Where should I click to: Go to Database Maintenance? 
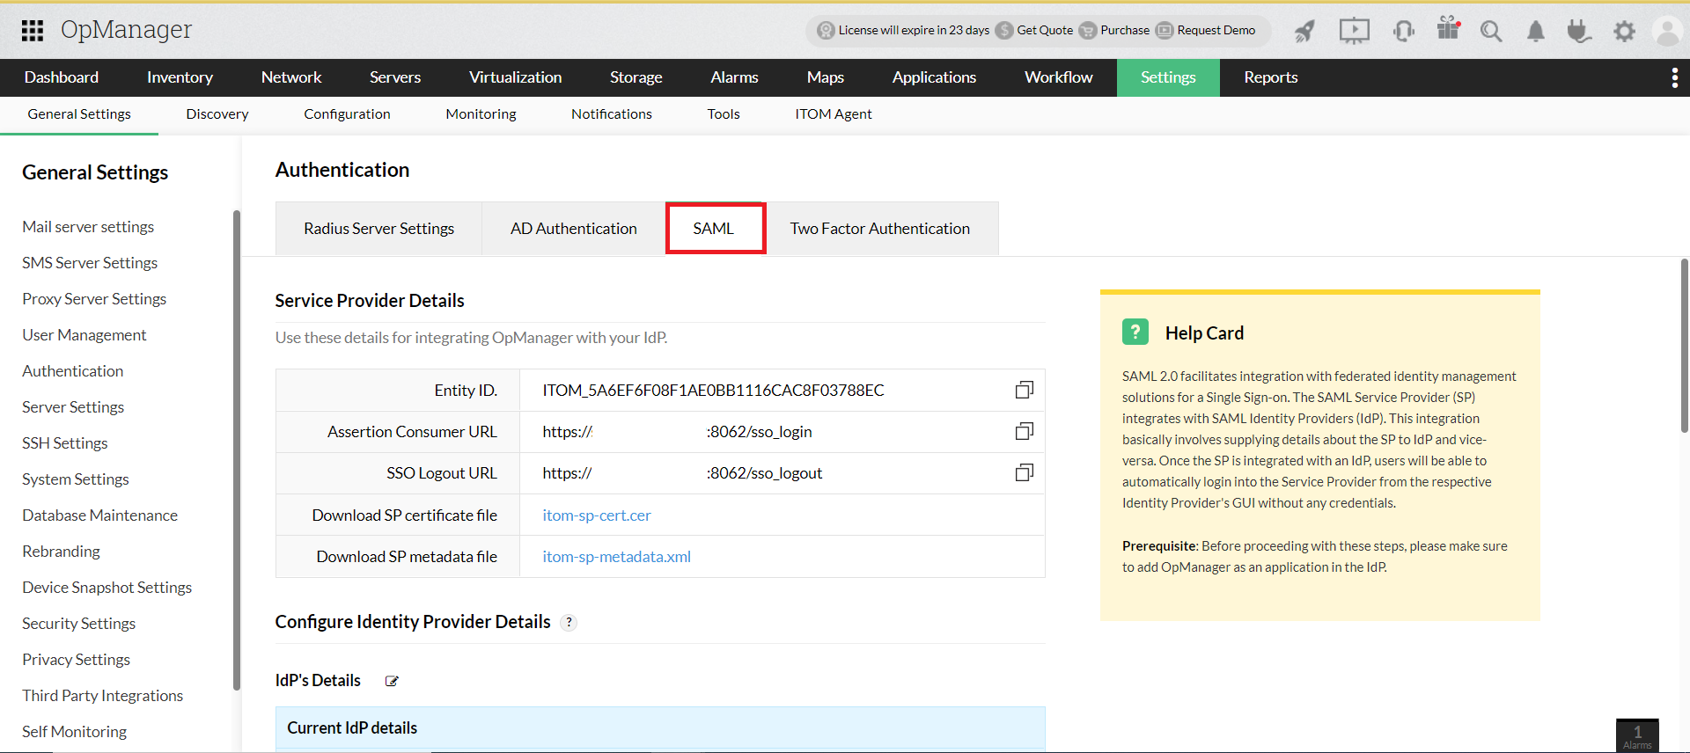100,515
